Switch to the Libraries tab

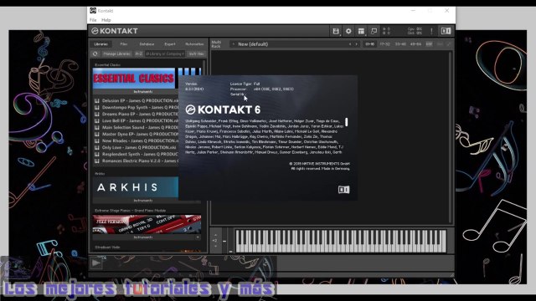(x=100, y=44)
